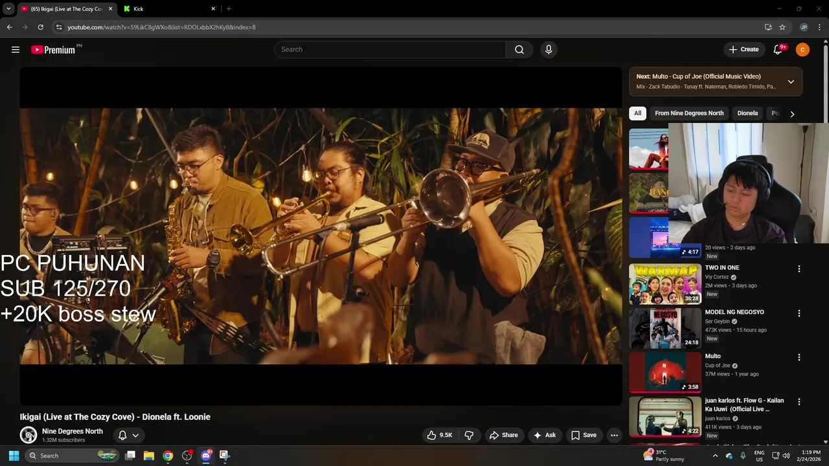This screenshot has width=829, height=466.
Task: Open options for juan karlos video
Action: point(799,402)
